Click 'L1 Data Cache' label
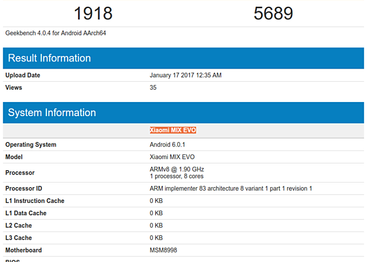Viewport: 367px width, 262px height. [26, 213]
